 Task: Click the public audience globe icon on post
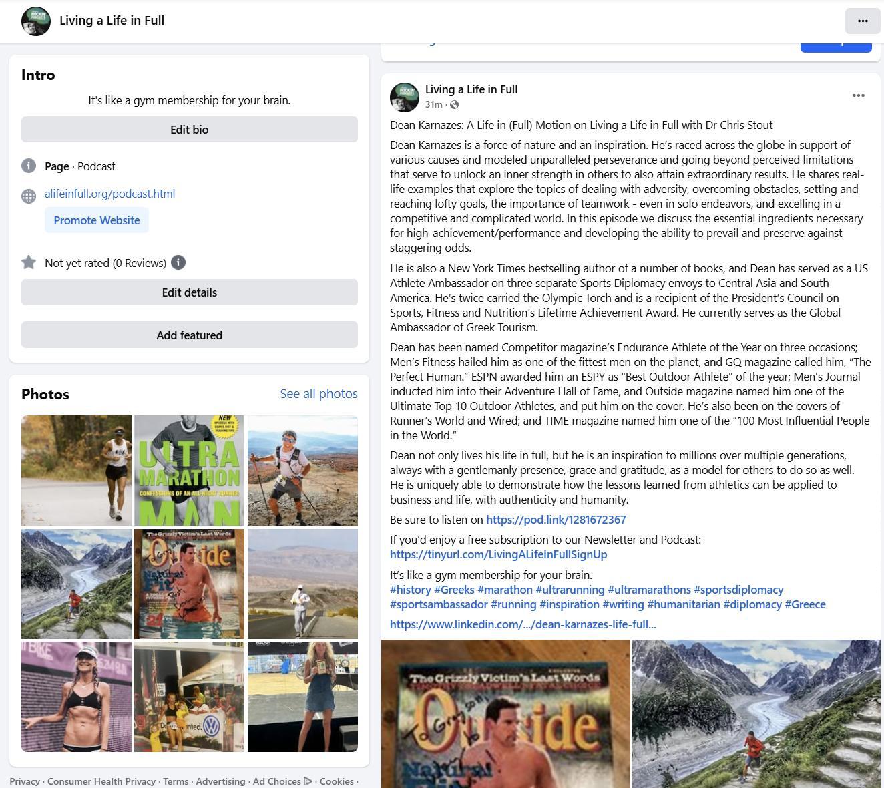pos(455,104)
